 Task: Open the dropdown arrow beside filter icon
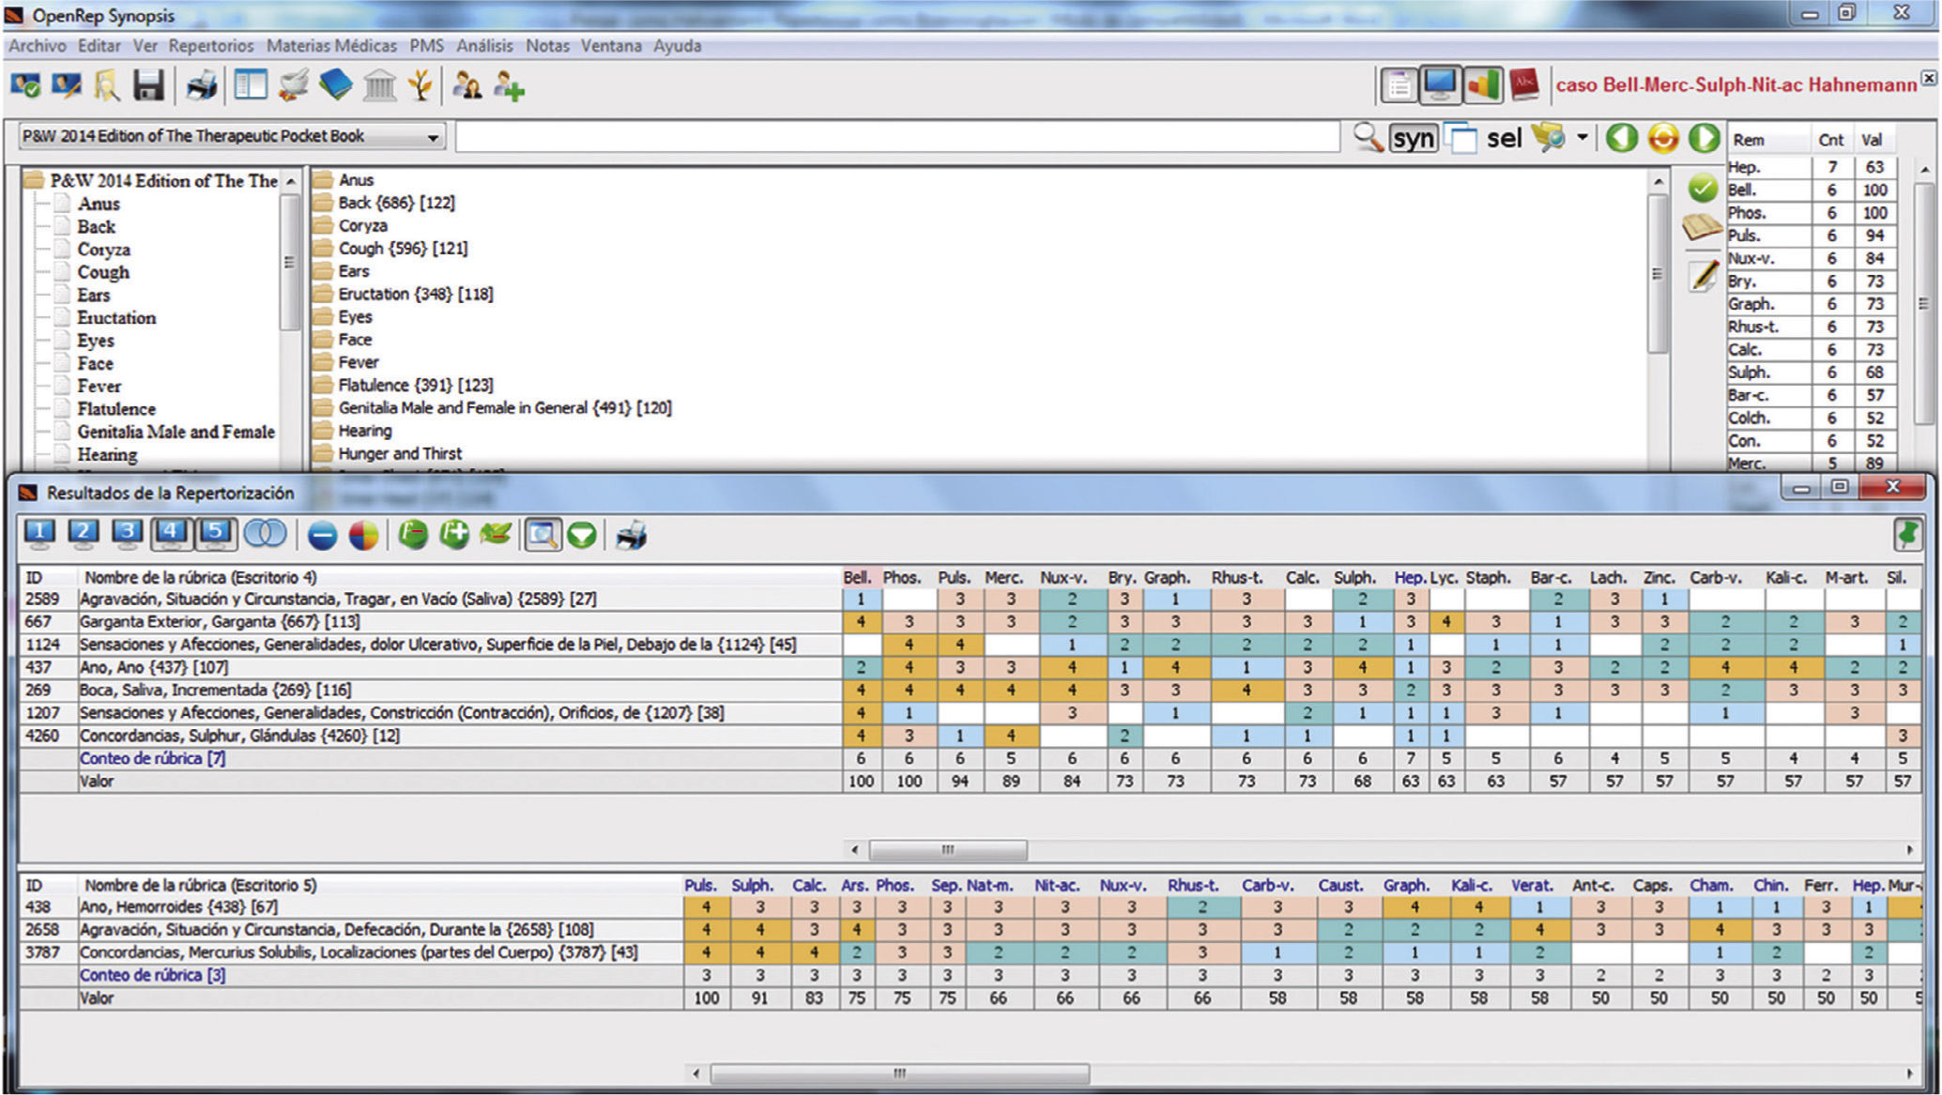tap(1582, 138)
